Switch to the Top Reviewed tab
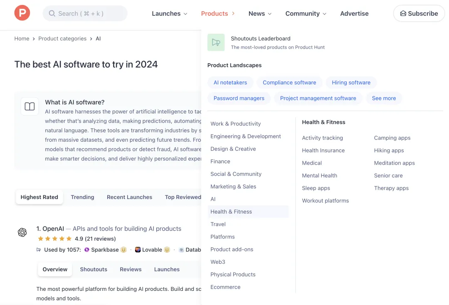 coord(183,197)
